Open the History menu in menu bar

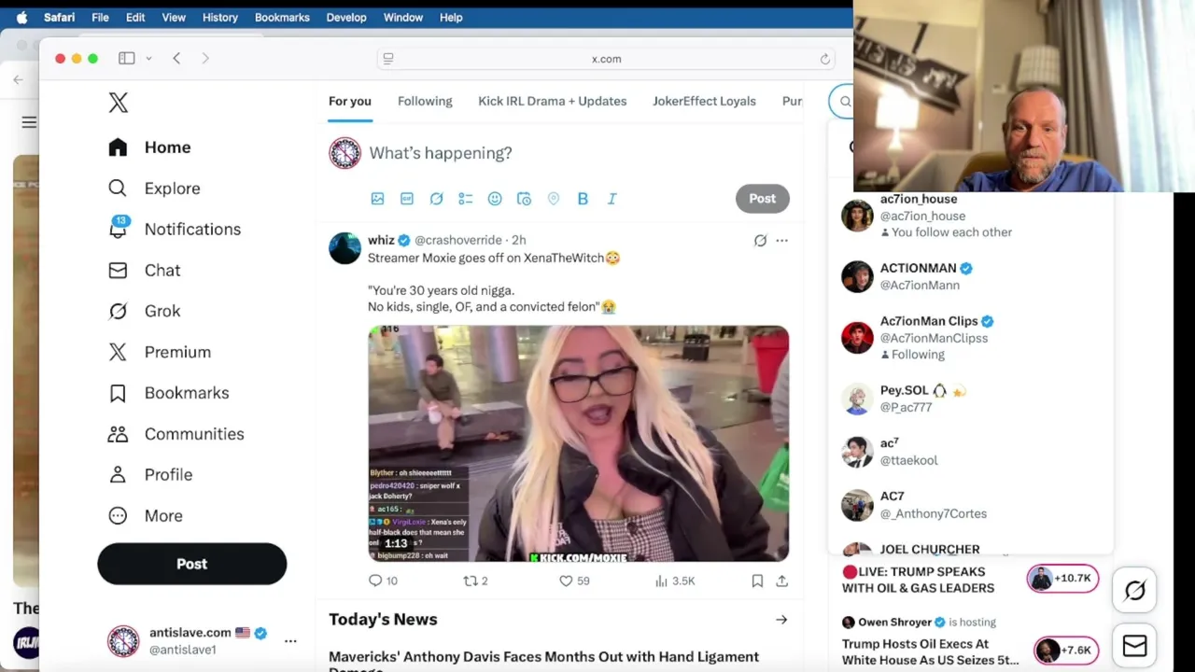[x=220, y=17]
